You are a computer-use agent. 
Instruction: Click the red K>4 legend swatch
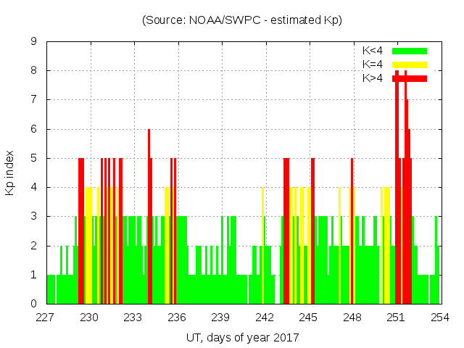pyautogui.click(x=410, y=78)
